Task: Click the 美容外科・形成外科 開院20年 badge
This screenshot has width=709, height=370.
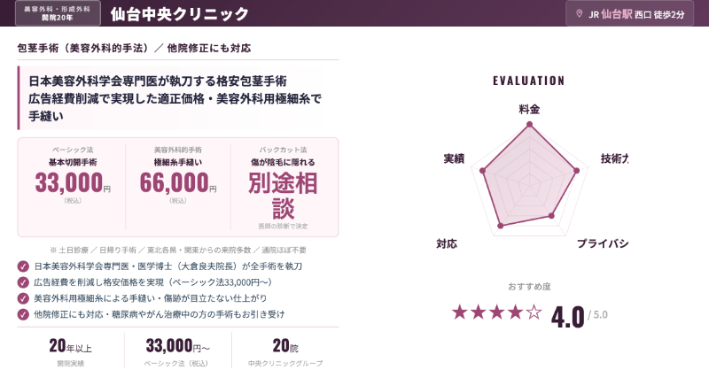Action: pyautogui.click(x=58, y=13)
